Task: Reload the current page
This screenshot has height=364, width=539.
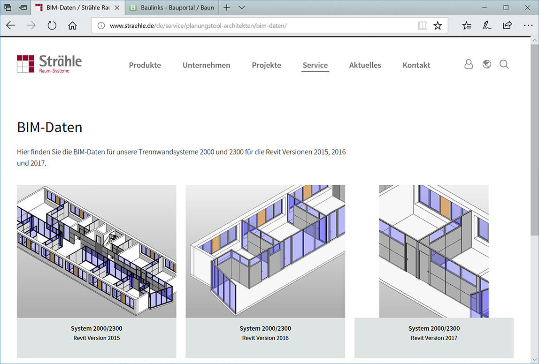Action: coord(52,25)
